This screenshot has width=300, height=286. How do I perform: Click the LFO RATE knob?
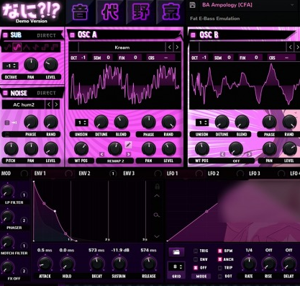point(249,264)
